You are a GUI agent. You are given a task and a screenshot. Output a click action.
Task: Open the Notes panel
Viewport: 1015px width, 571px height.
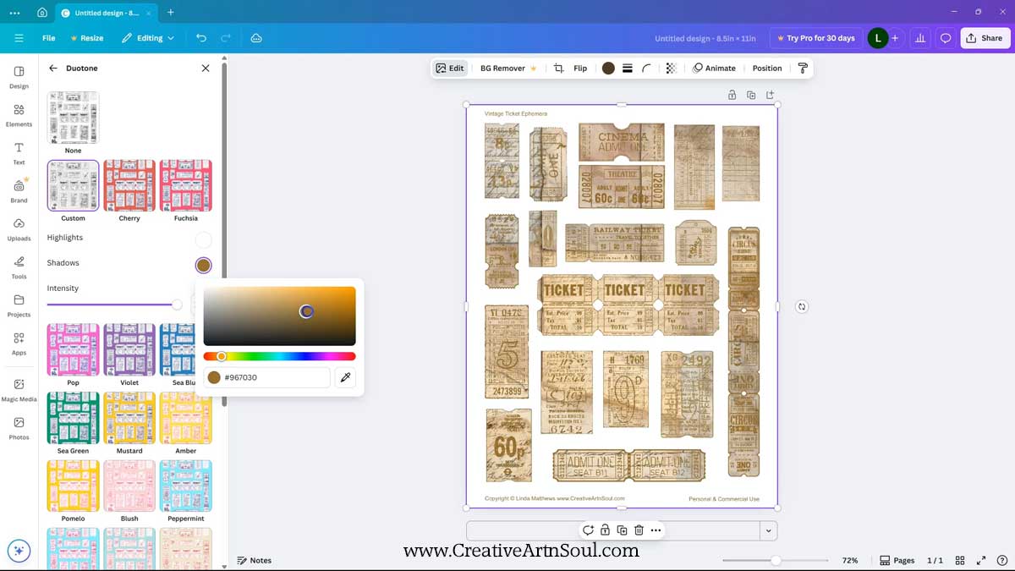[255, 560]
